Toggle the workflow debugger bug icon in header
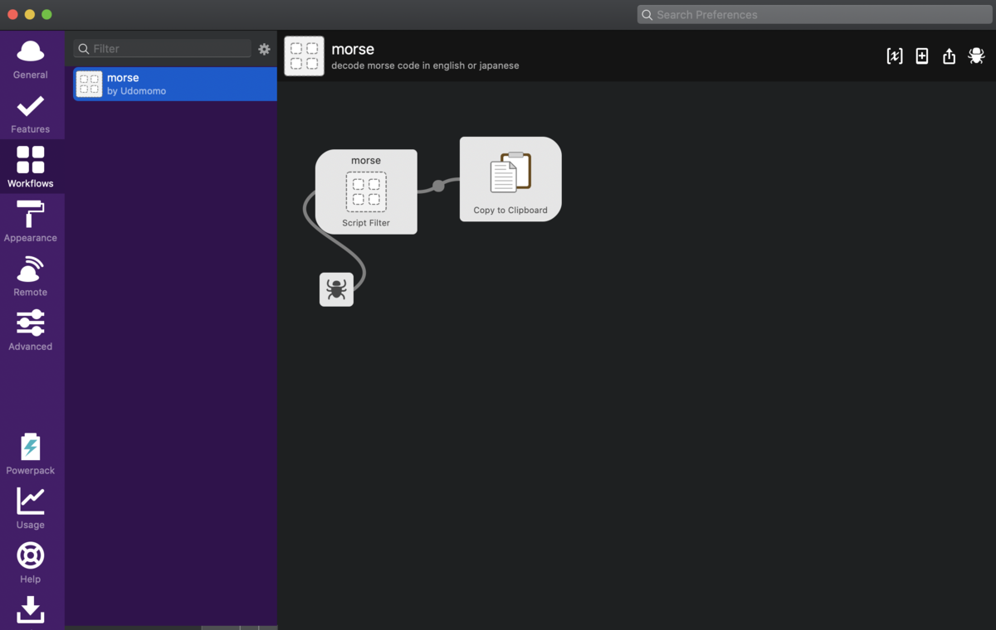Image resolution: width=996 pixels, height=630 pixels. click(976, 56)
